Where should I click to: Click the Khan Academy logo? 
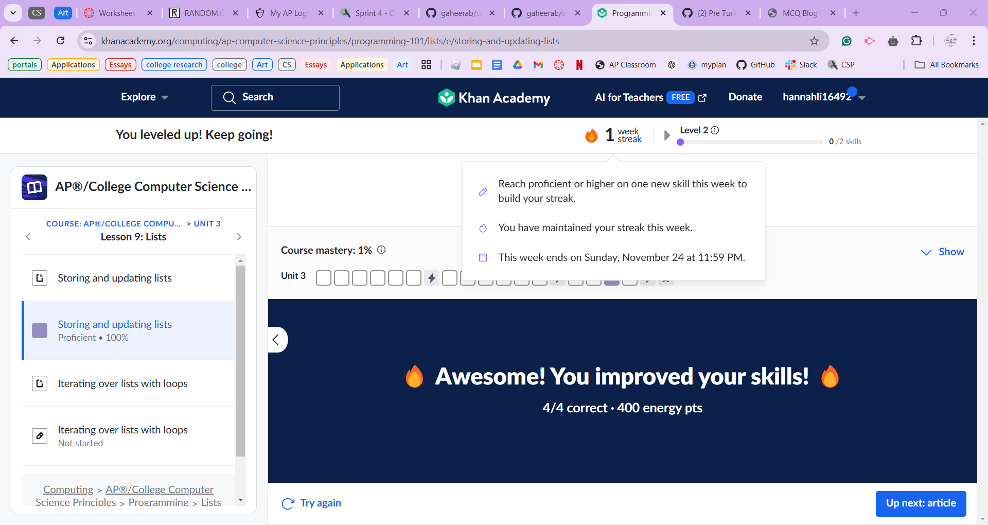tap(494, 97)
